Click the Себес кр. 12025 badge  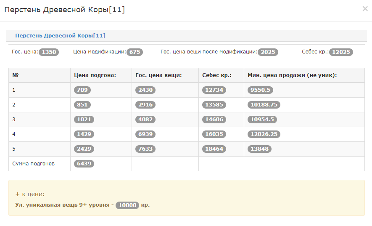(341, 52)
